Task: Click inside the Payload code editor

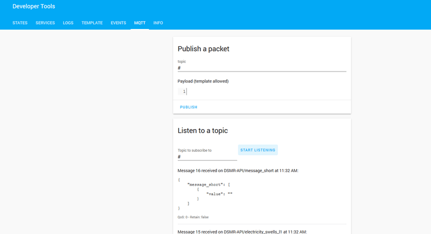Action: point(262,91)
